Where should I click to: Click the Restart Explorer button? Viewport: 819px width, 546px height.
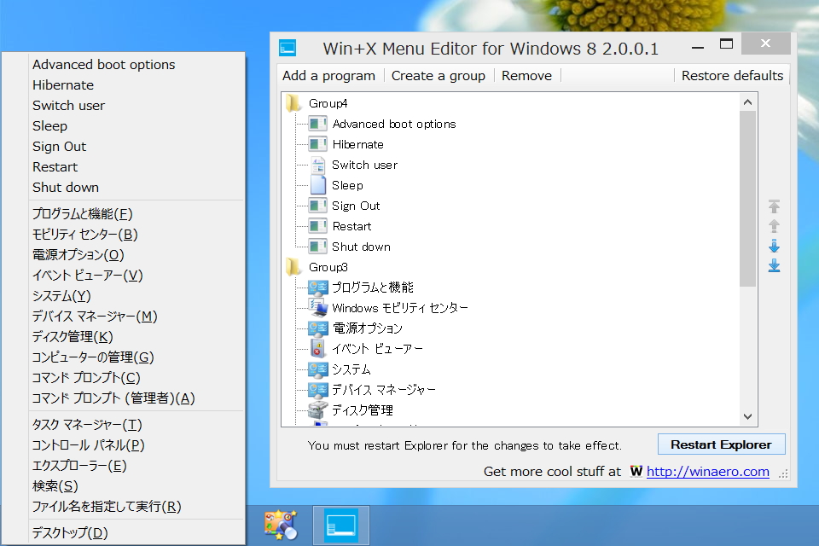(722, 444)
